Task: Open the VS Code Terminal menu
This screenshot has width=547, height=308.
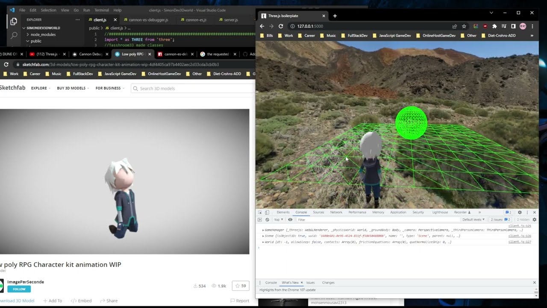Action: pos(101,10)
